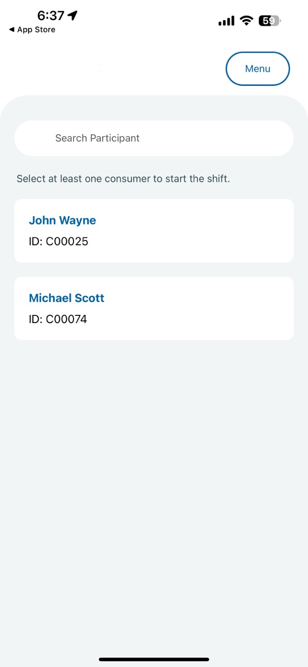
Task: Tap the Michael Scott name link
Action: (x=66, y=298)
